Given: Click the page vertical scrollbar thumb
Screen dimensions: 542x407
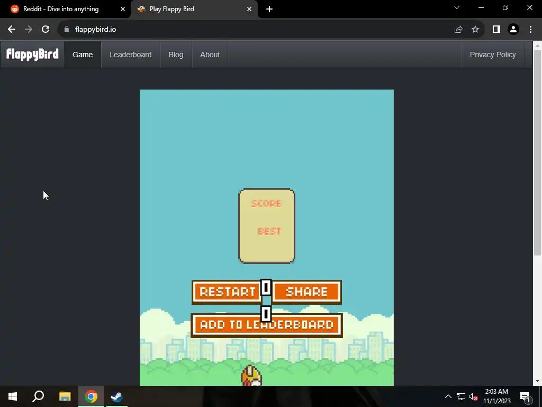Looking at the screenshot, I should (x=537, y=152).
